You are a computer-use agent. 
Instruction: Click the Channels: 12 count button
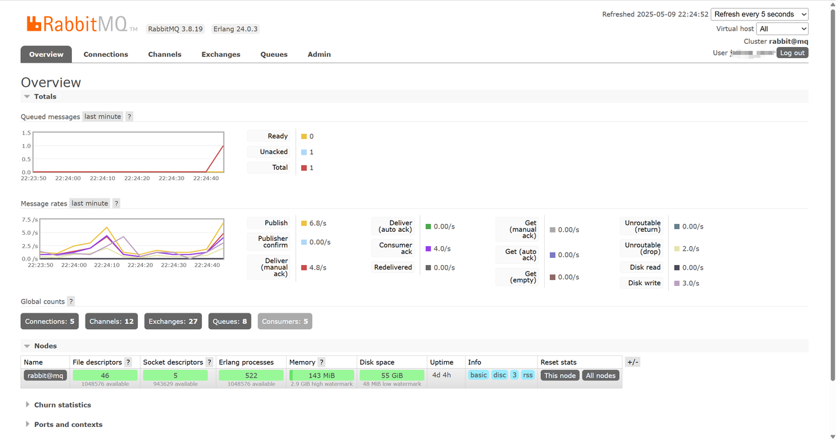112,321
